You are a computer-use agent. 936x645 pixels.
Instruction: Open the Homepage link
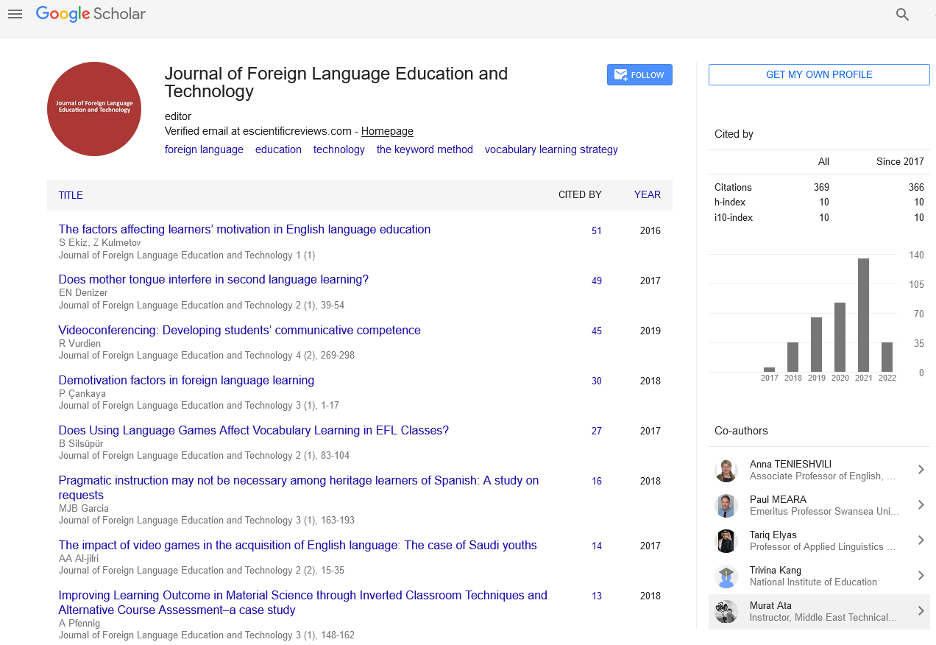tap(387, 132)
